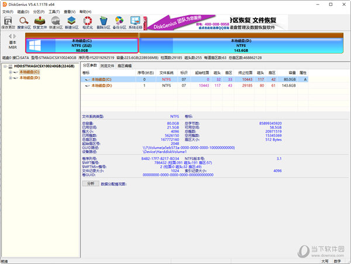Open 搜索分区 (Search partitions) tool
This screenshot has height=264, width=351.
pyautogui.click(x=25, y=22)
